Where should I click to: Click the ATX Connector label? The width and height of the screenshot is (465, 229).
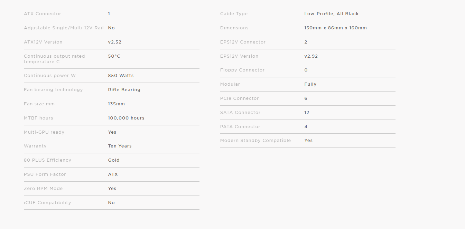pyautogui.click(x=42, y=14)
